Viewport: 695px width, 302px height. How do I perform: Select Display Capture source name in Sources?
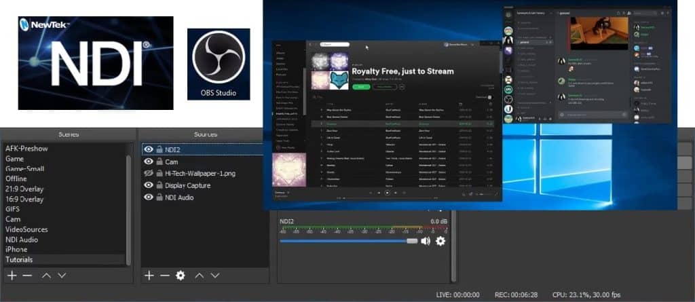[187, 185]
